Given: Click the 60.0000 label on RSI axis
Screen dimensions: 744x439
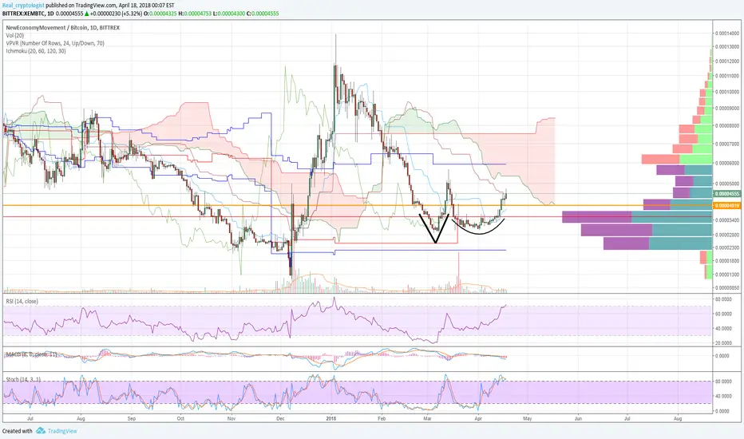Looking at the screenshot, I should 722,314.
